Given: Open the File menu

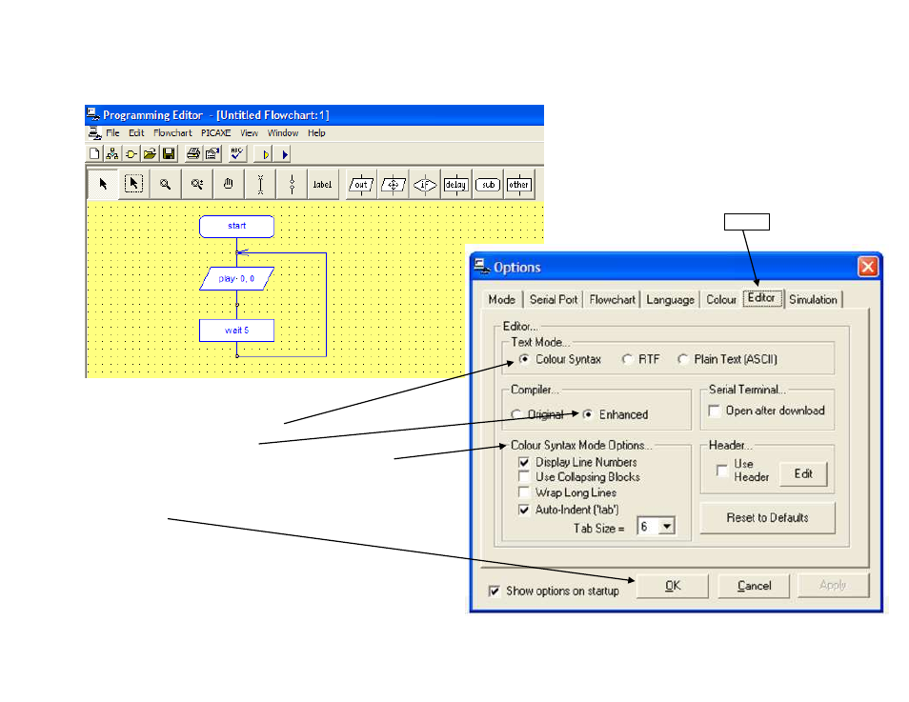Looking at the screenshot, I should 112,132.
